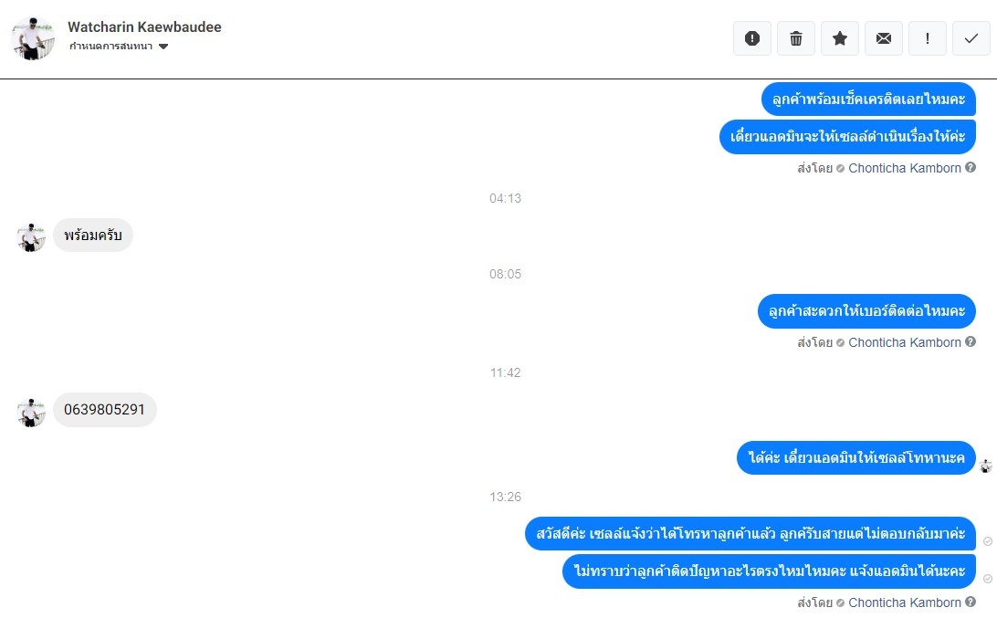Image resolution: width=997 pixels, height=639 pixels.
Task: Select the phone number message 0639805291
Action: tap(104, 410)
